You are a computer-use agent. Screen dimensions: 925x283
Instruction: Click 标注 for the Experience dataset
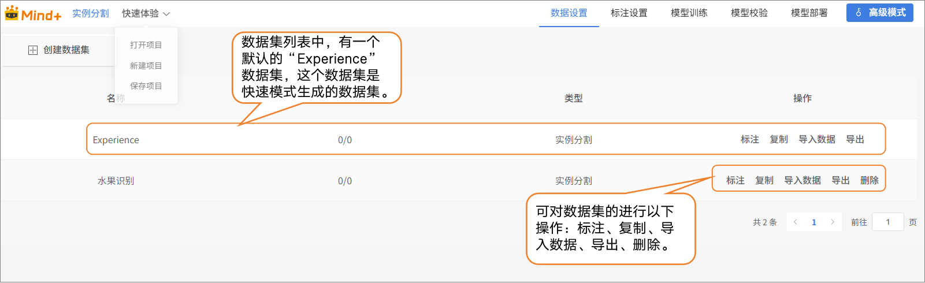pyautogui.click(x=749, y=139)
